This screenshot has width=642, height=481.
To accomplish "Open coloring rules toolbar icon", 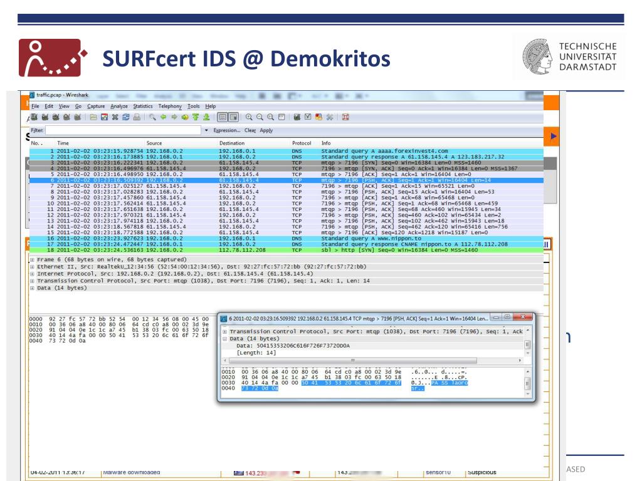I will 318,117.
